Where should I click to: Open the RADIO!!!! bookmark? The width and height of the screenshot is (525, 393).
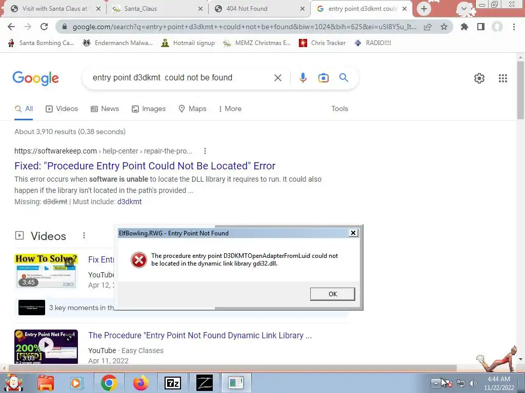[x=372, y=43]
